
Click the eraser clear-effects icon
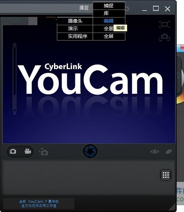pyautogui.click(x=169, y=152)
